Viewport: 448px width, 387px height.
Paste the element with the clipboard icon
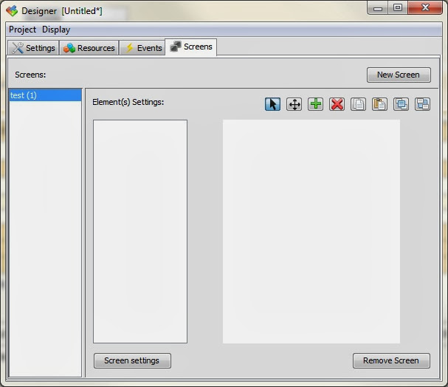[x=379, y=104]
